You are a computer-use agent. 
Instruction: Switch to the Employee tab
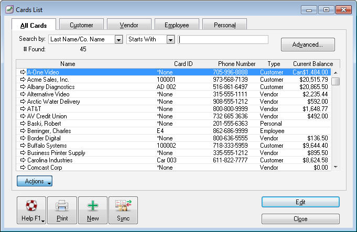[177, 25]
